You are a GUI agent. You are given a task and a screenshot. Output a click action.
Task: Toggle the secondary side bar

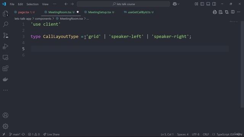click(x=214, y=4)
